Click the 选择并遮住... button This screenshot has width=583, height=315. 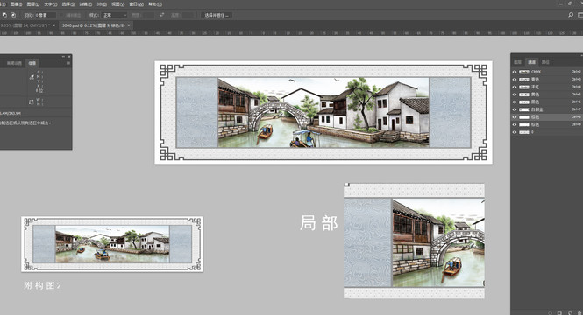217,15
